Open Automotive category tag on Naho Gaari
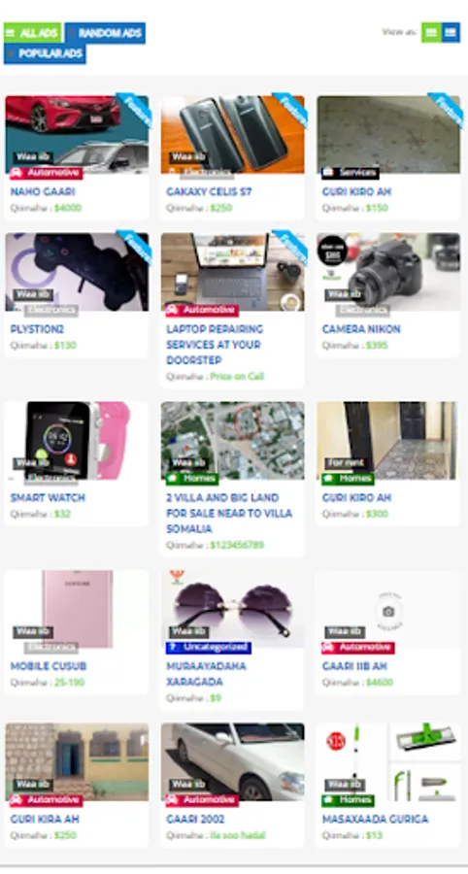 47,174
